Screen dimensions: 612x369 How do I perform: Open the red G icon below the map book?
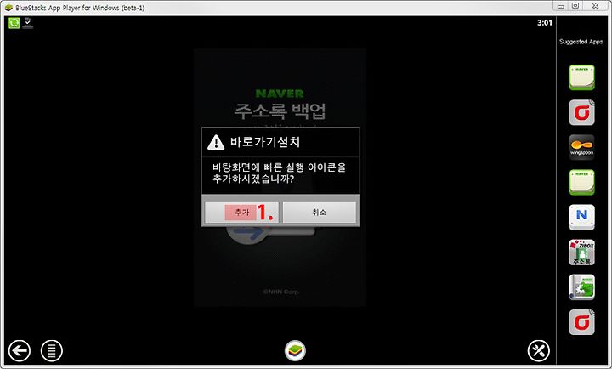coord(581,322)
